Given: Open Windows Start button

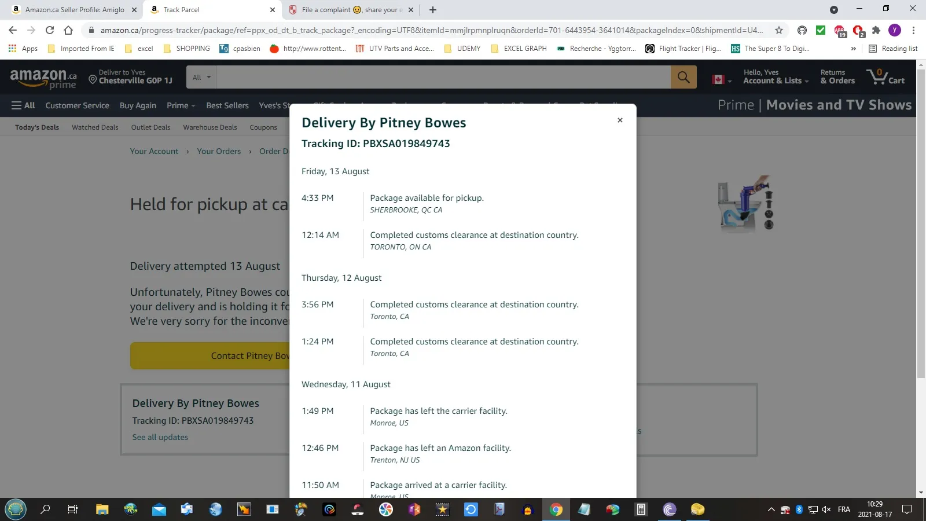Looking at the screenshot, I should click(x=16, y=509).
